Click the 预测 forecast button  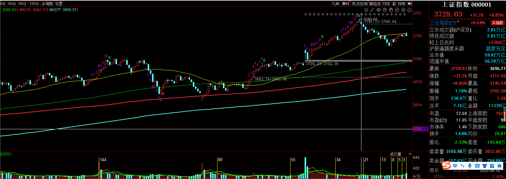[402, 4]
